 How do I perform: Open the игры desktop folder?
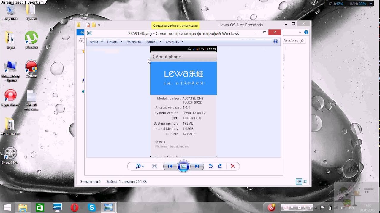click(x=10, y=40)
